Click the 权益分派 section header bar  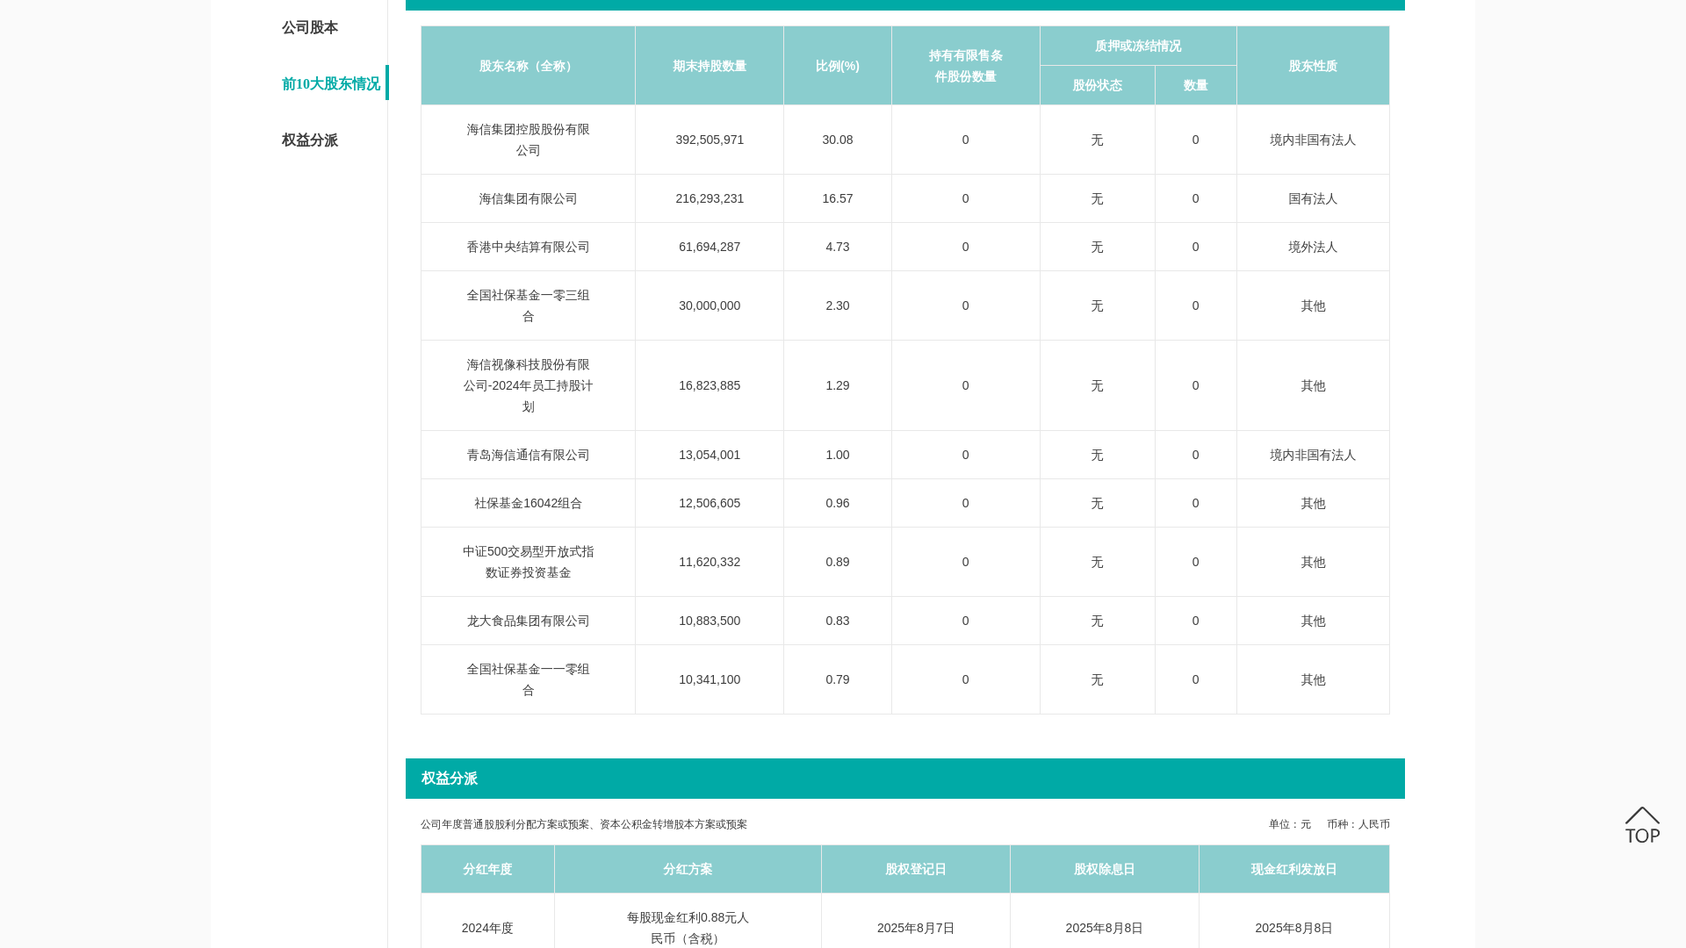point(905,779)
